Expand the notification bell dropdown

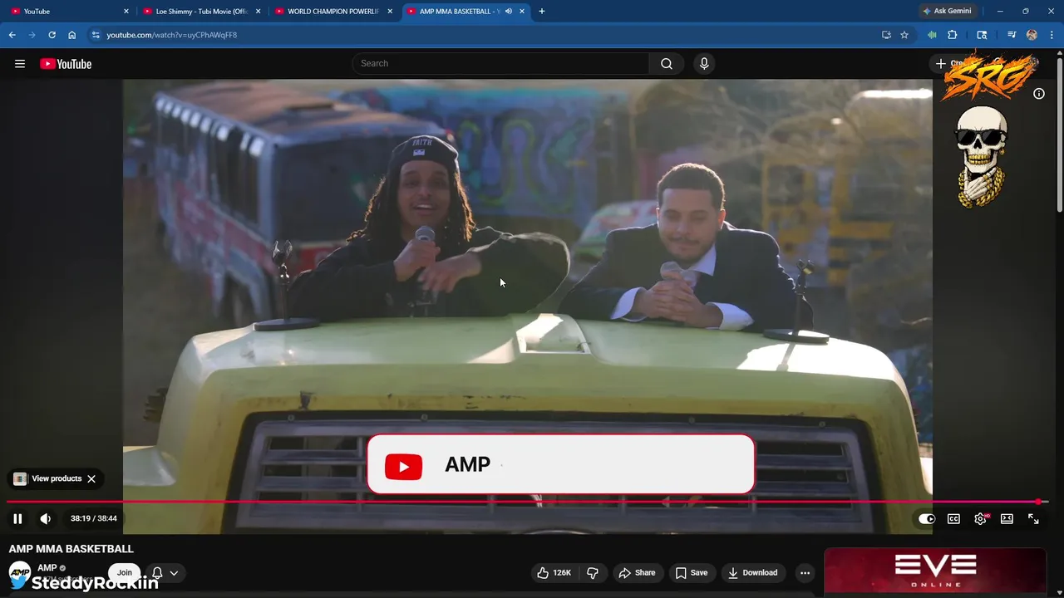165,573
